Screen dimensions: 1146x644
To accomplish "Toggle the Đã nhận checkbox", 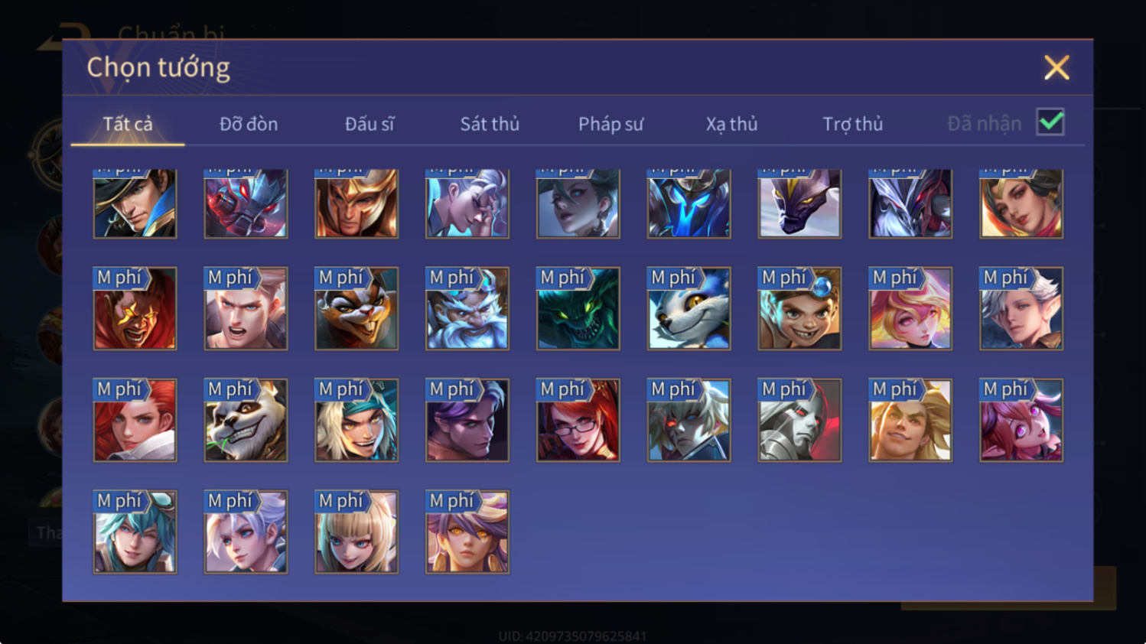I will tap(1050, 122).
